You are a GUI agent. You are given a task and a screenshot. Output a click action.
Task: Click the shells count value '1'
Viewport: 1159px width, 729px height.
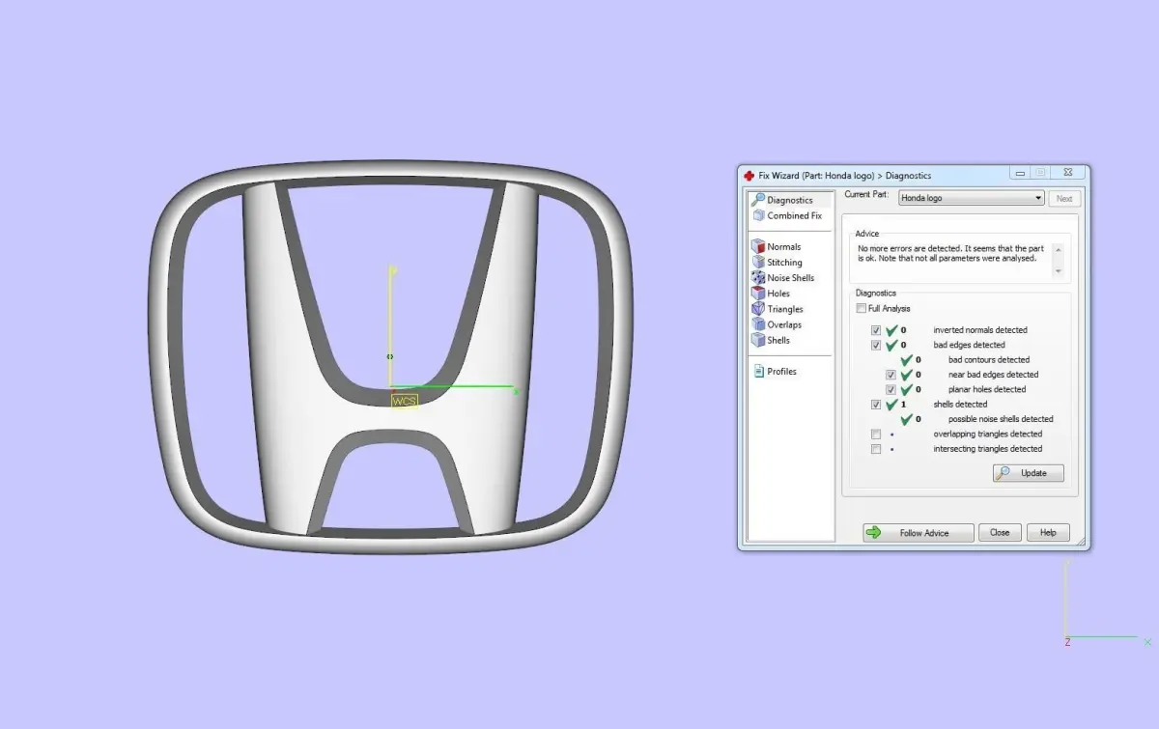click(903, 405)
